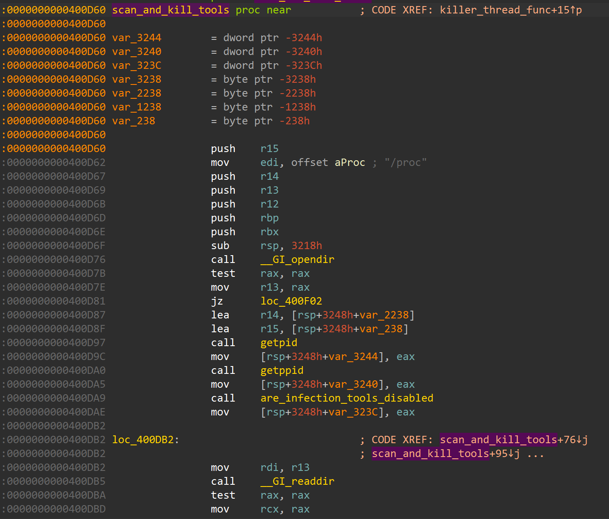Open the are_infection_tools_disabled function
This screenshot has height=519, width=609.
[x=347, y=398]
